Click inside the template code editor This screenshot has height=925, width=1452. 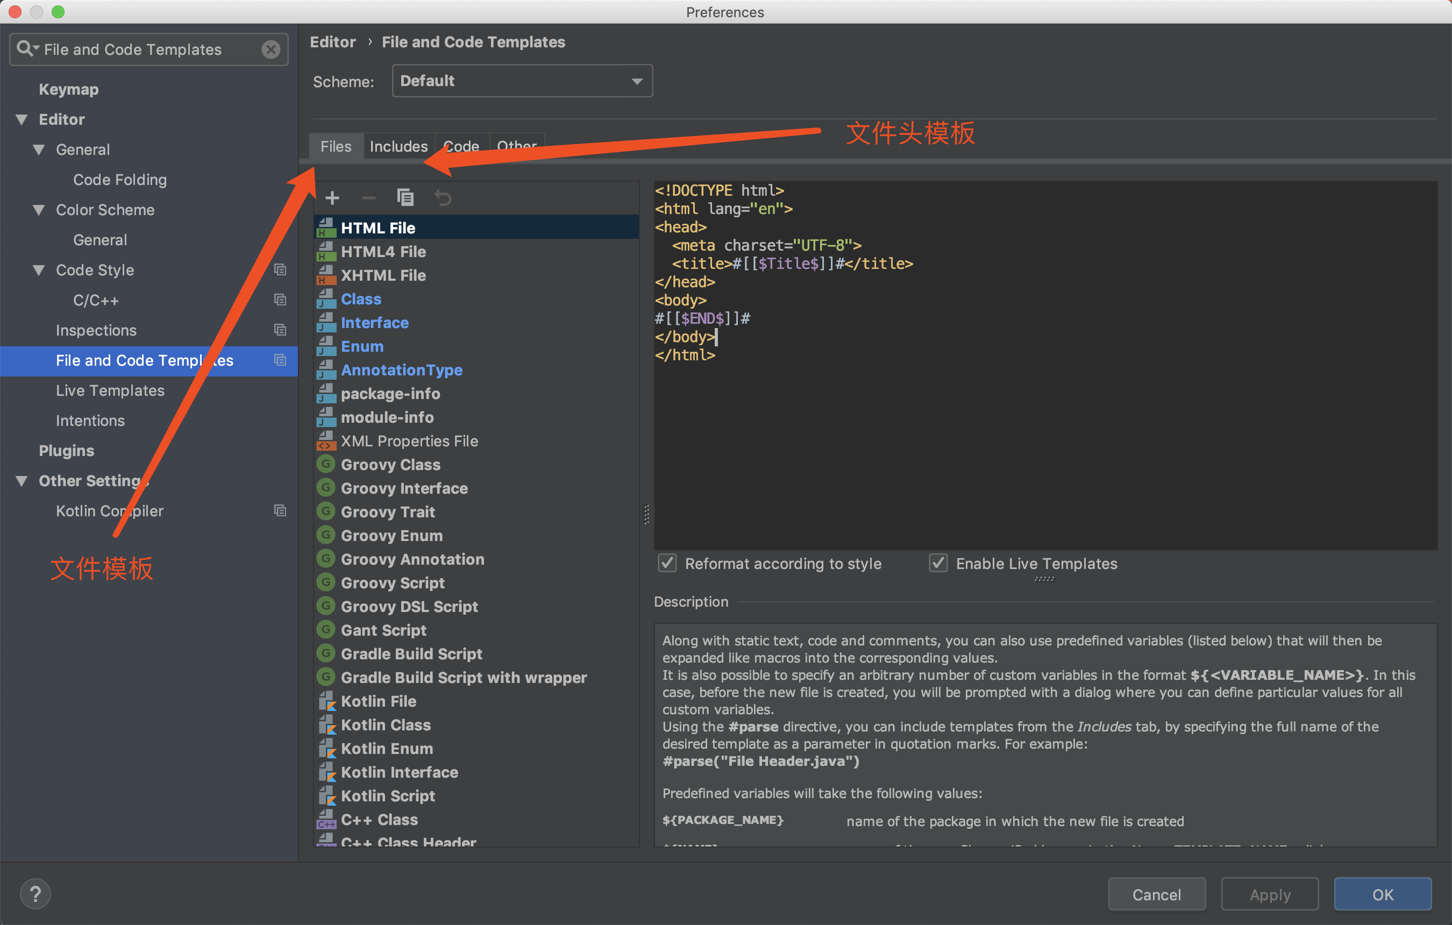point(1045,365)
